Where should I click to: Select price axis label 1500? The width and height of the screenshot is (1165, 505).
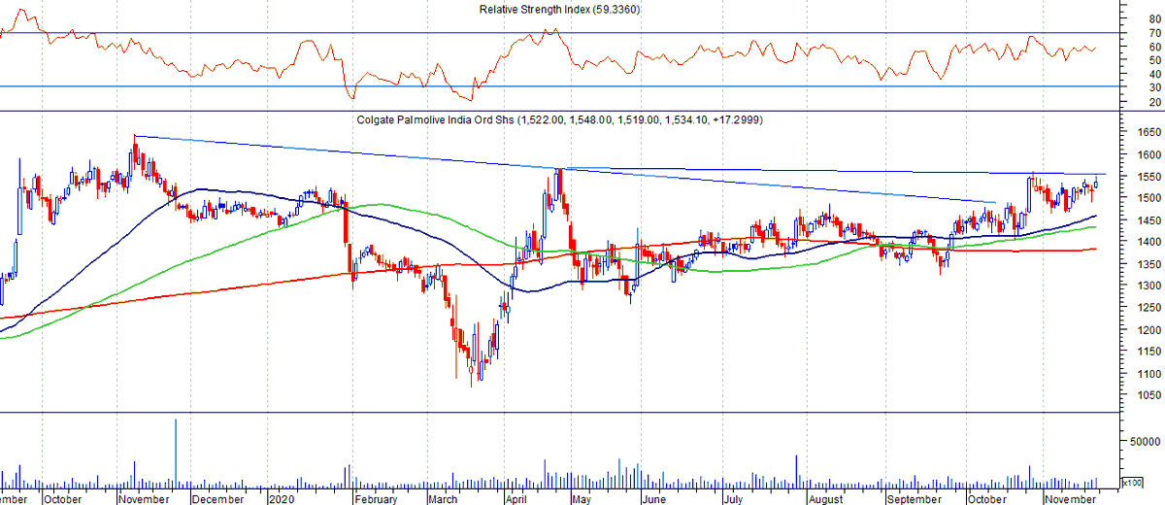coord(1149,198)
